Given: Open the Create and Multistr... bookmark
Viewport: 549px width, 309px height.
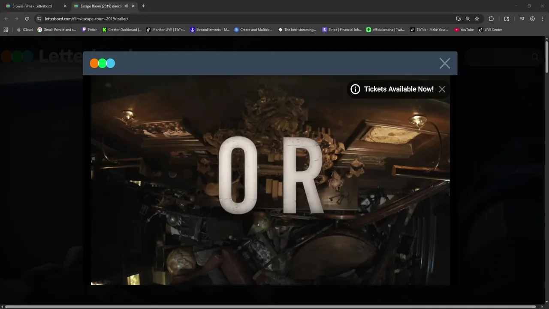Looking at the screenshot, I should [x=253, y=30].
